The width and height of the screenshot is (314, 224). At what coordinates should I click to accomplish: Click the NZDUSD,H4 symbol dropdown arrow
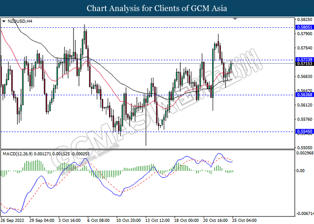point(4,21)
